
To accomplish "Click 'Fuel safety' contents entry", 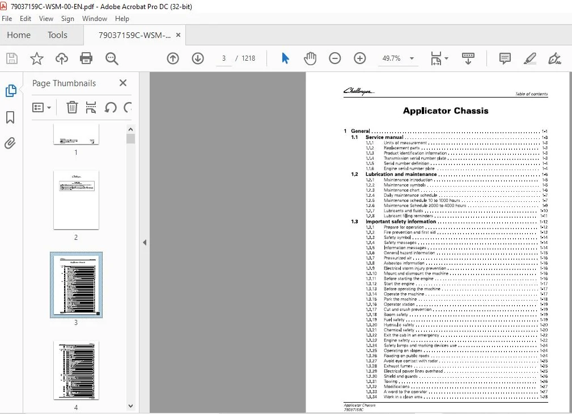I will [394, 320].
